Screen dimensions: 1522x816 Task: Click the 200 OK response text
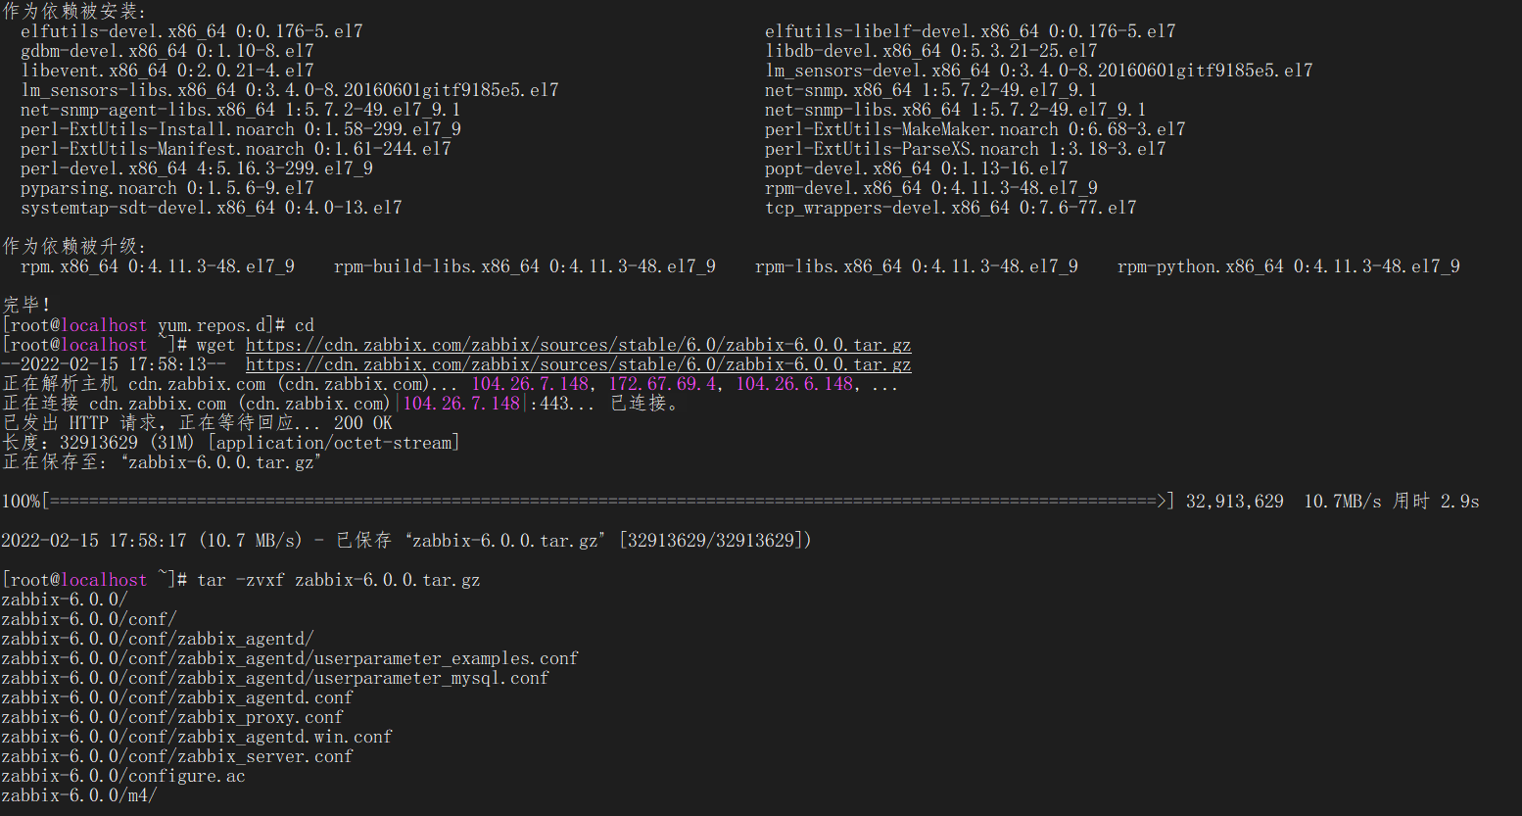363,423
